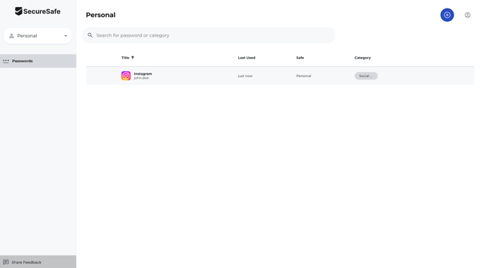Click the Personal page heading
486x268 pixels.
point(101,15)
